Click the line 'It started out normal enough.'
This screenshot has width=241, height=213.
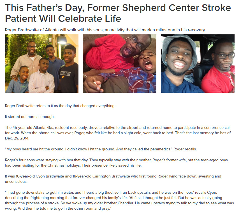coord(30,117)
